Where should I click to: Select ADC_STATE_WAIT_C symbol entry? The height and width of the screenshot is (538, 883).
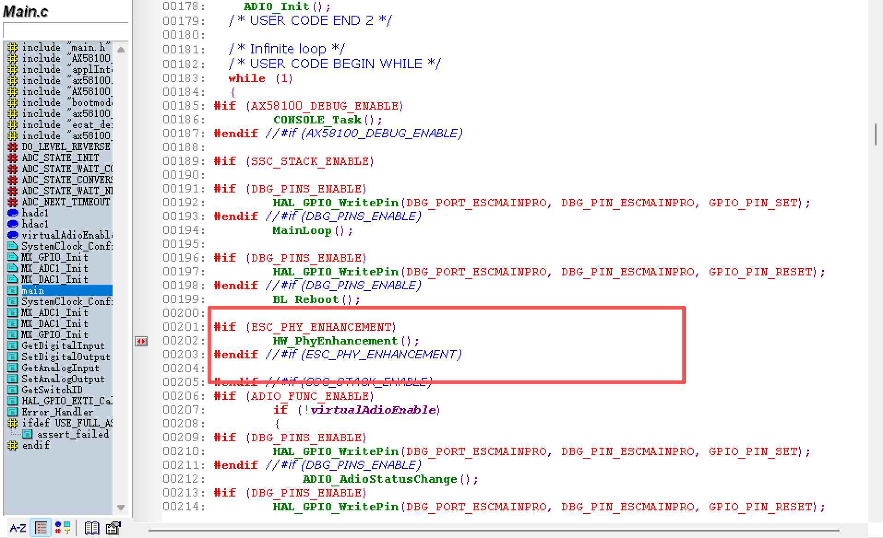pos(66,169)
